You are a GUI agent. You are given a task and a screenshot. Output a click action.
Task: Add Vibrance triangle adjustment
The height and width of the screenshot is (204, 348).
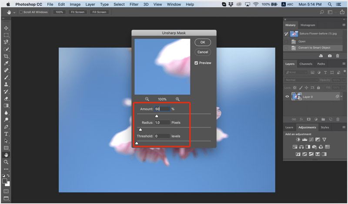324,139
